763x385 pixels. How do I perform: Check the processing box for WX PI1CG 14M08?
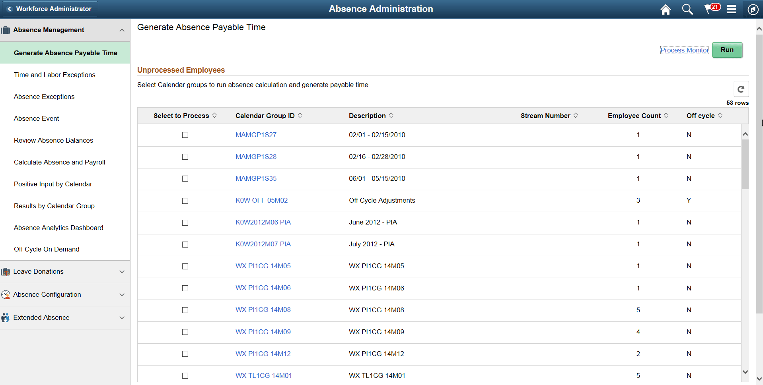185,310
